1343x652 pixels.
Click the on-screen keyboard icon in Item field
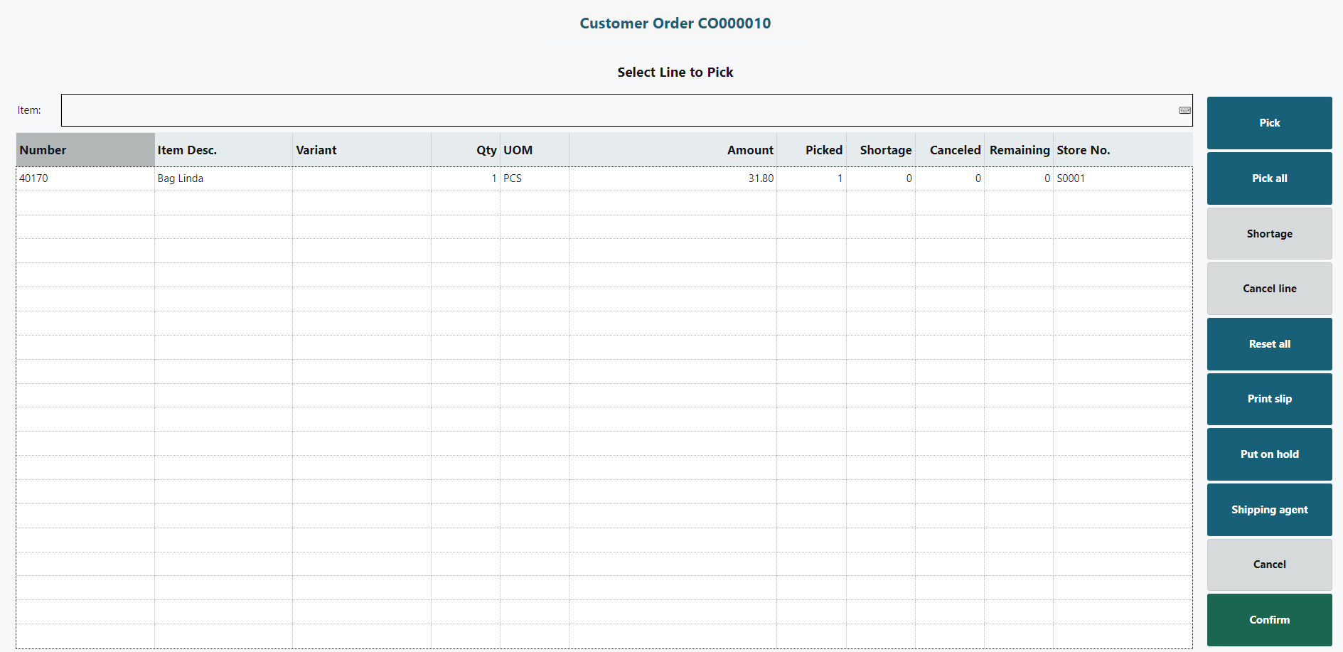coord(1184,110)
